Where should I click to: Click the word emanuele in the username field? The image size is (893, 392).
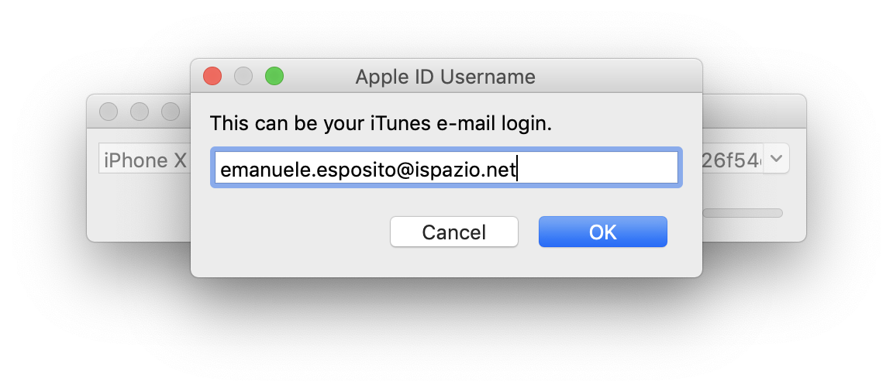(265, 170)
